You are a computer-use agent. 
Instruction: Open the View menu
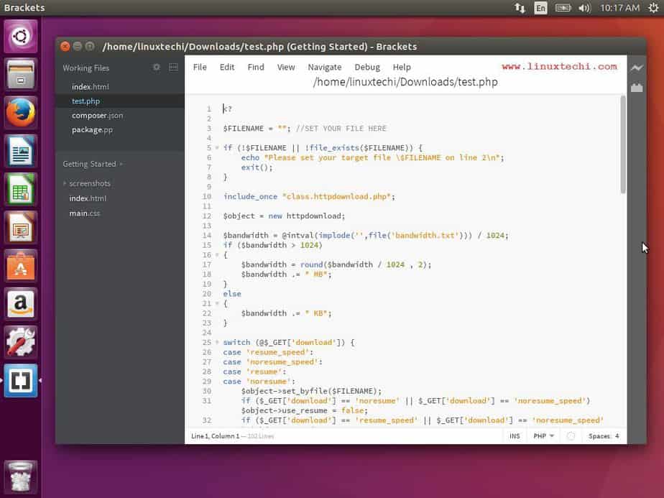(x=286, y=67)
